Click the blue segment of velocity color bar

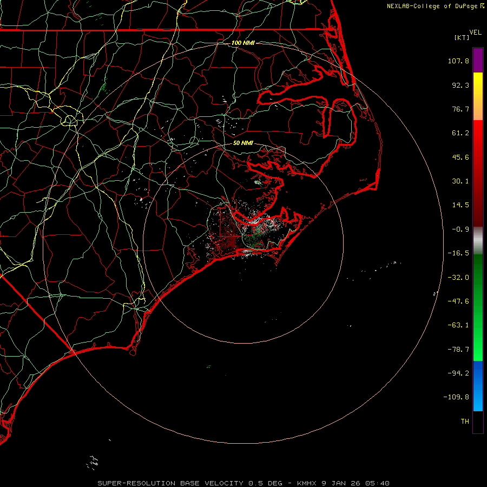coord(478,386)
